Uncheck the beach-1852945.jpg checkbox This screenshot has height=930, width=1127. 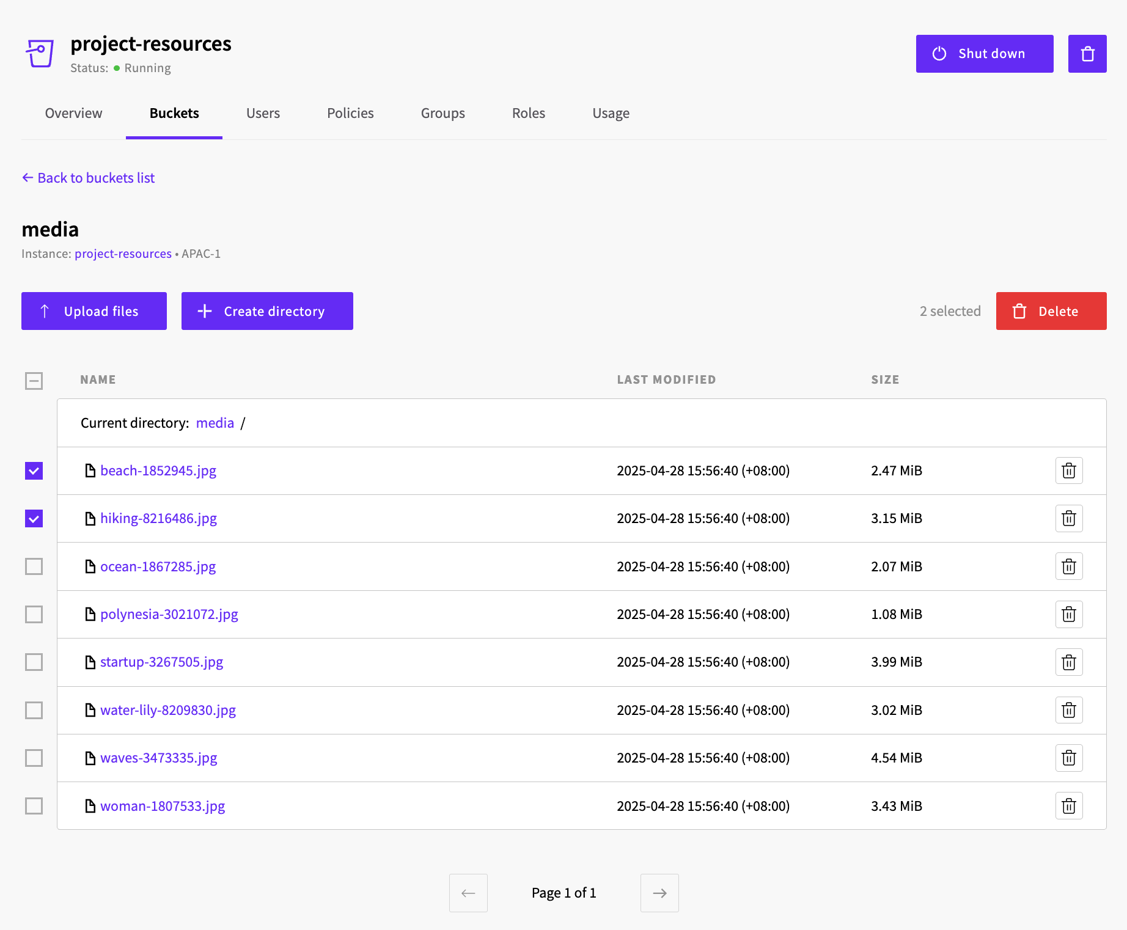(34, 470)
